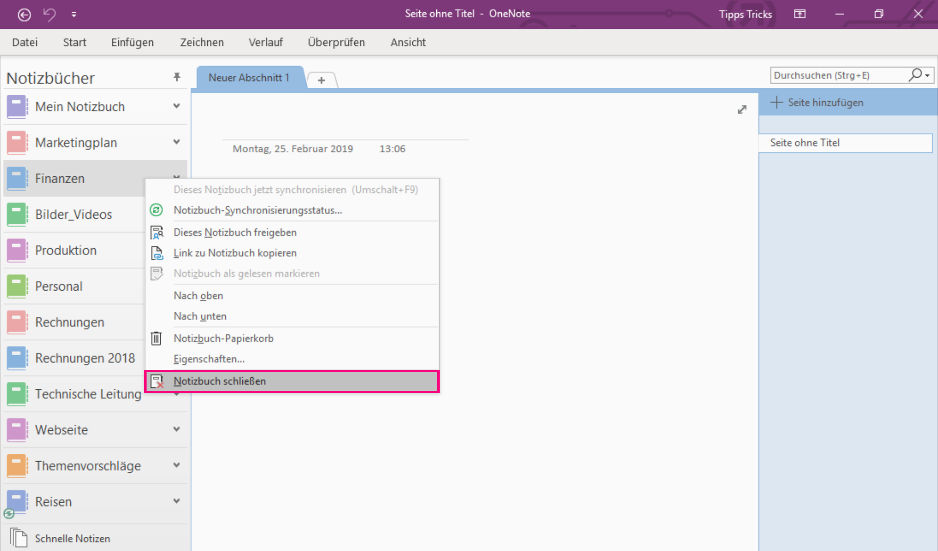Expand the Mein Notizbuch chevron
938x551 pixels.
[176, 106]
